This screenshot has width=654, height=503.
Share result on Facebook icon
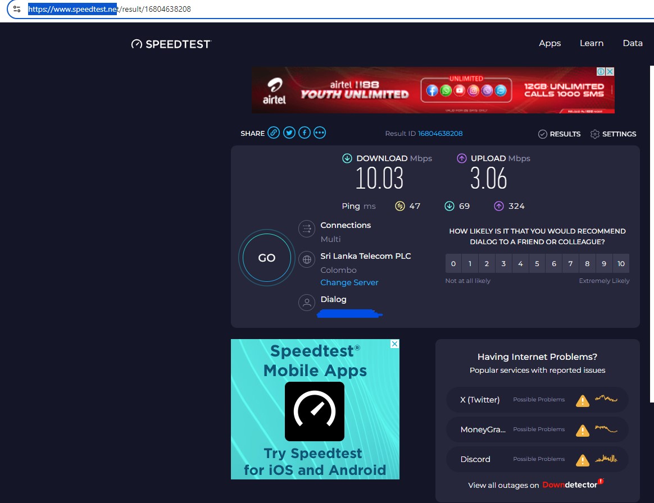305,133
